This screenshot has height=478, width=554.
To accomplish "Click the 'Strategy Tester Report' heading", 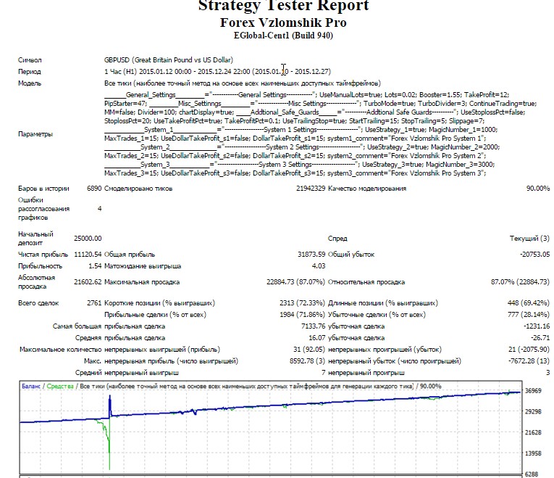I will (283, 6).
